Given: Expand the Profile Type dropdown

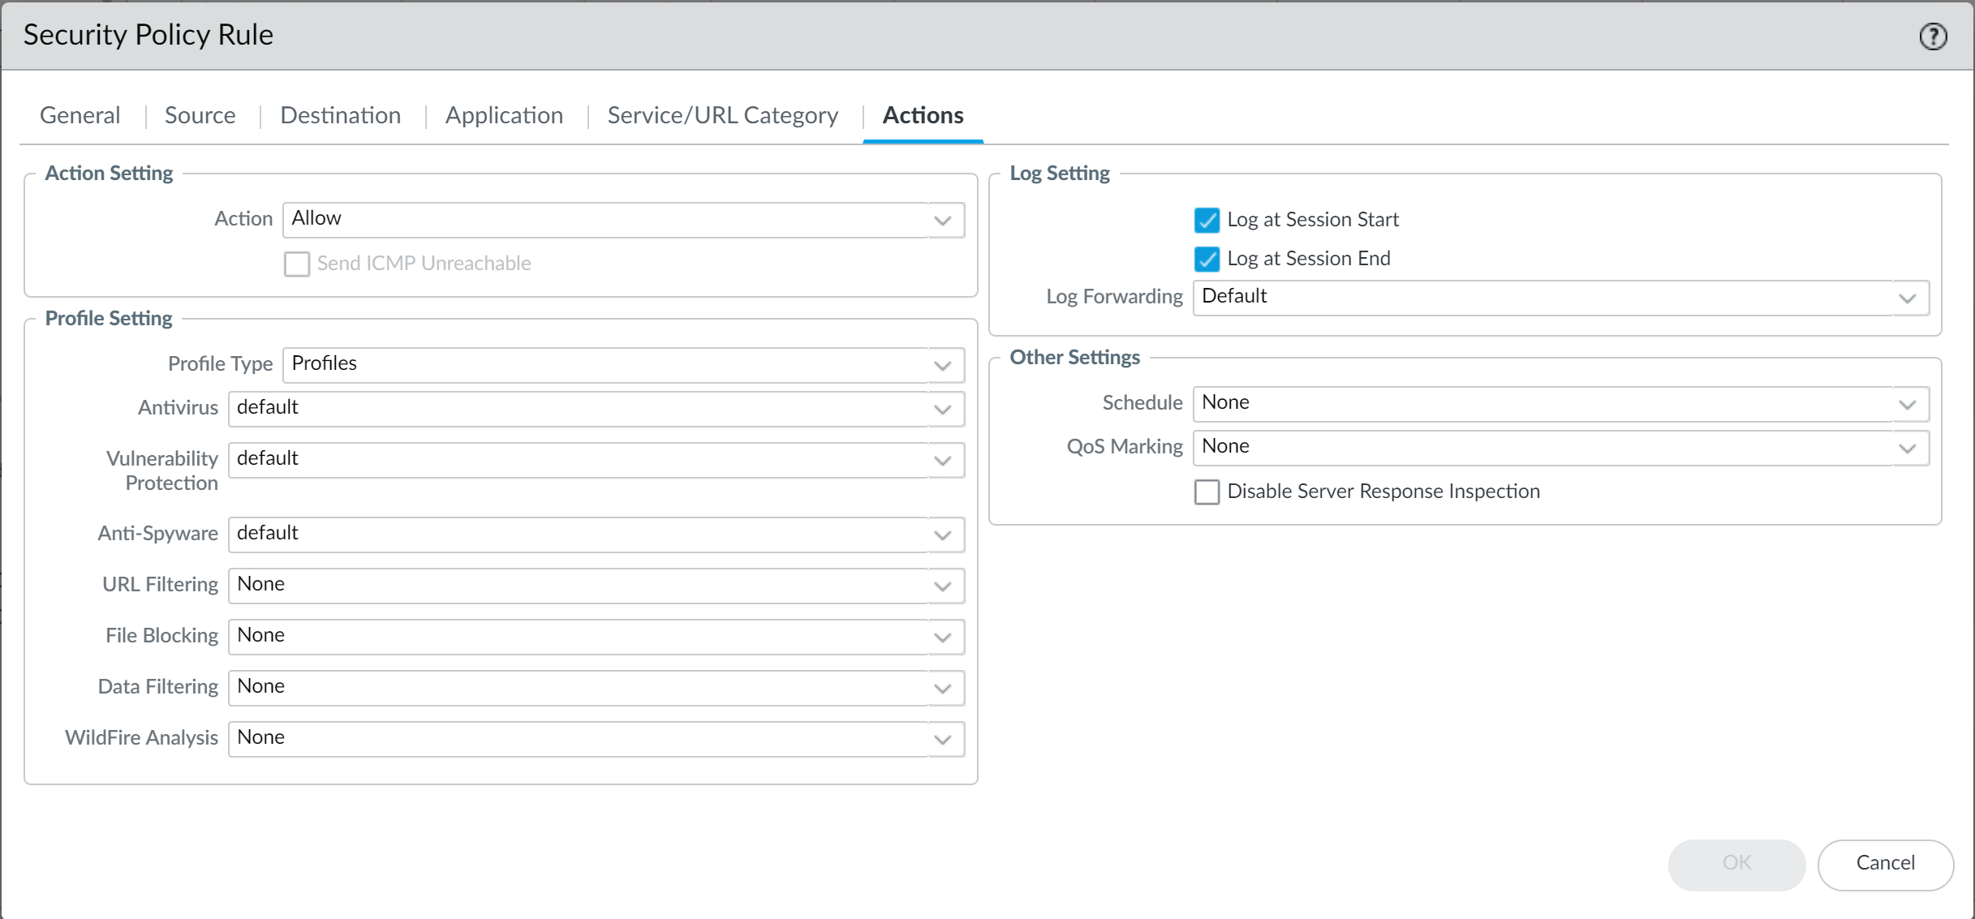Looking at the screenshot, I should [942, 365].
